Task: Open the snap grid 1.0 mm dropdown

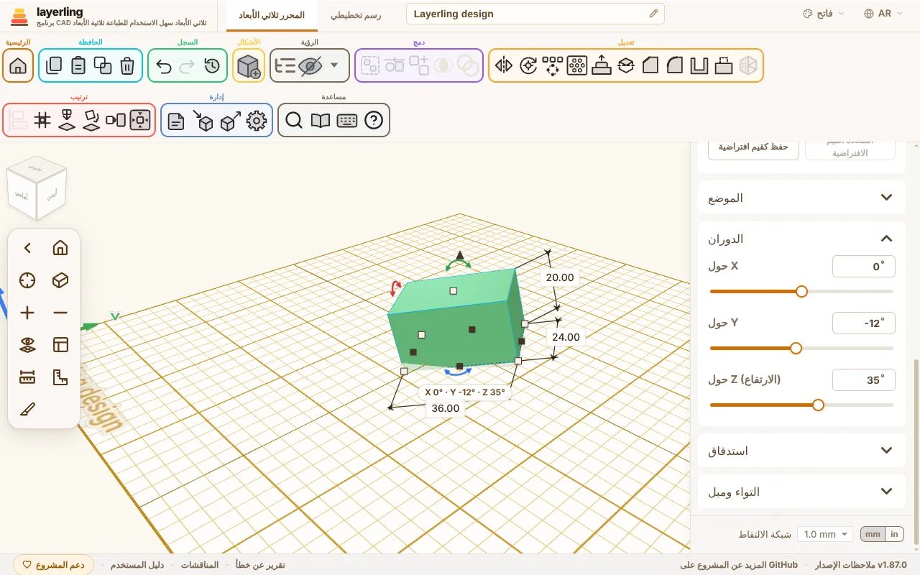Action: [824, 534]
